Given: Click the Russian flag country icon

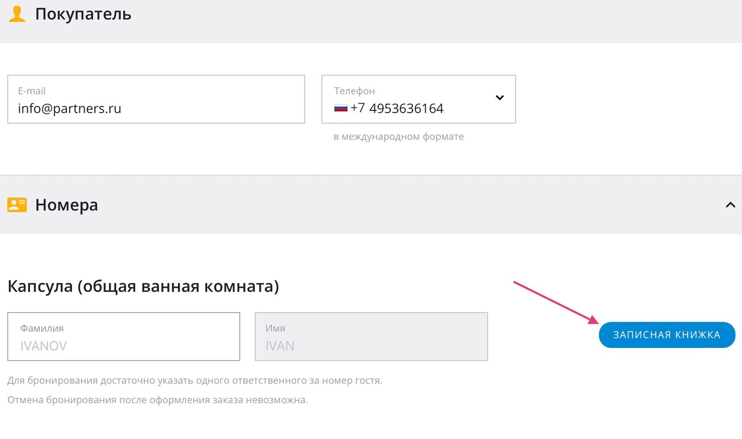Looking at the screenshot, I should (x=341, y=108).
